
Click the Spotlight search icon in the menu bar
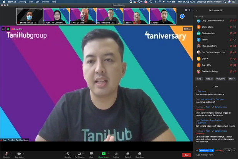click(x=225, y=2)
